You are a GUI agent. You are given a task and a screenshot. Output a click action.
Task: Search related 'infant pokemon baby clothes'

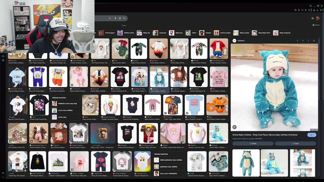pyautogui.click(x=168, y=160)
